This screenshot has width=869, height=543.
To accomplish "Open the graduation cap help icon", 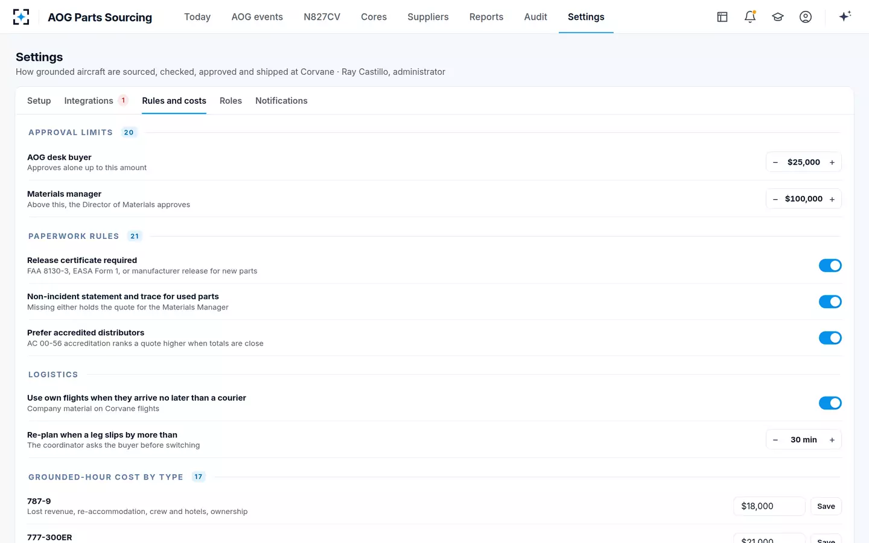I will [778, 17].
